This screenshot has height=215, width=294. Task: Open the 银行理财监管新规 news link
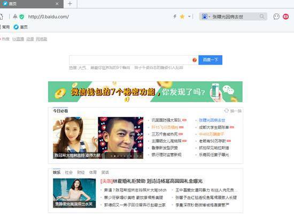(x=166, y=155)
